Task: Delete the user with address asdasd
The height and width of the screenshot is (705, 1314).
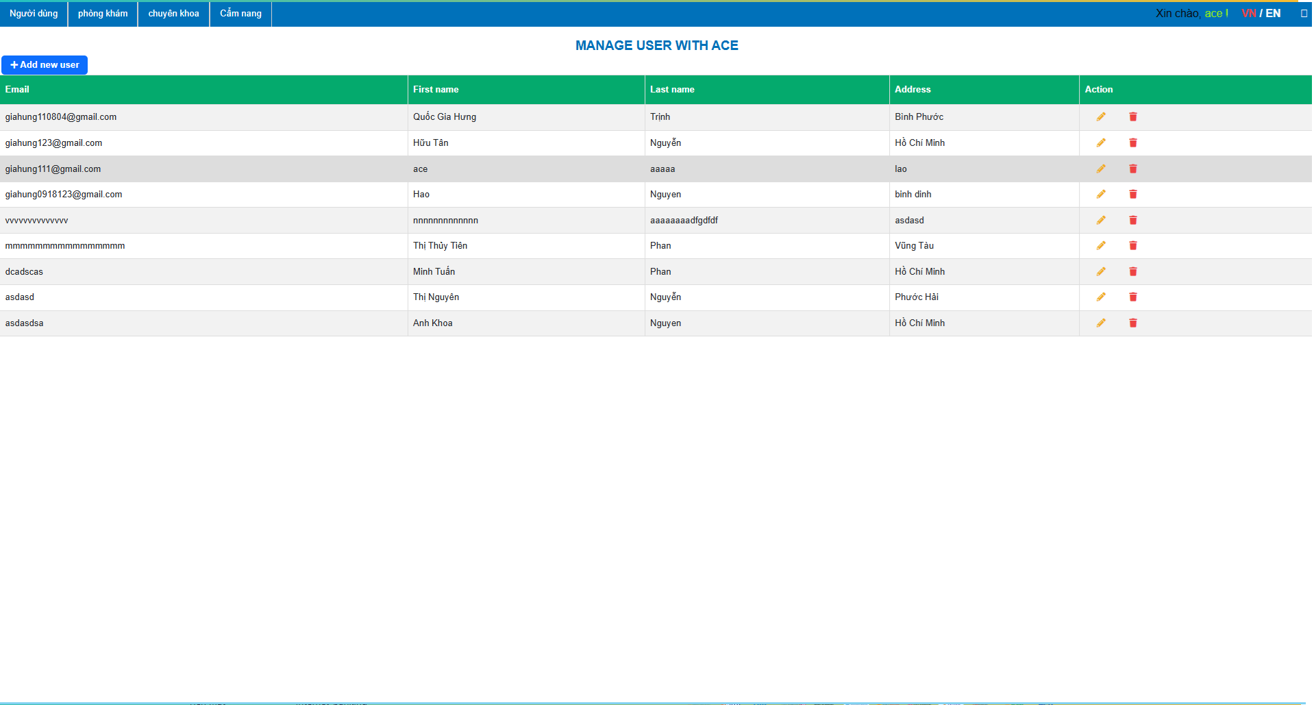Action: 1132,220
